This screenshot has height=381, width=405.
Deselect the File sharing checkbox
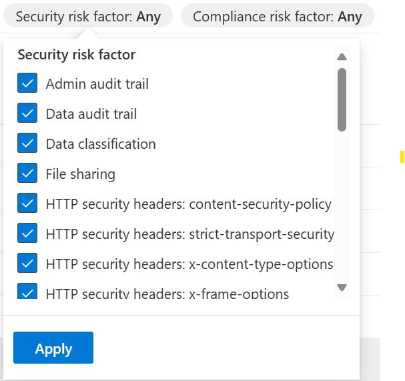coord(28,174)
